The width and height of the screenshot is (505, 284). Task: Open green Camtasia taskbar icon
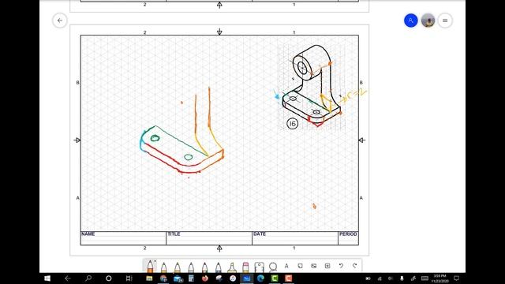(275, 278)
